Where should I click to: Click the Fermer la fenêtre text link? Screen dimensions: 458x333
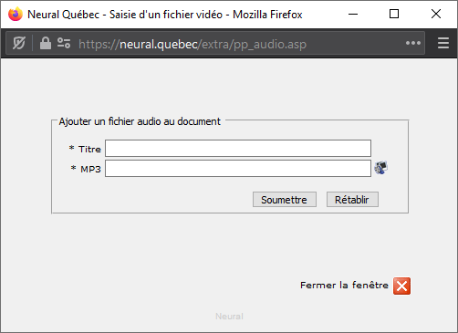tap(344, 286)
